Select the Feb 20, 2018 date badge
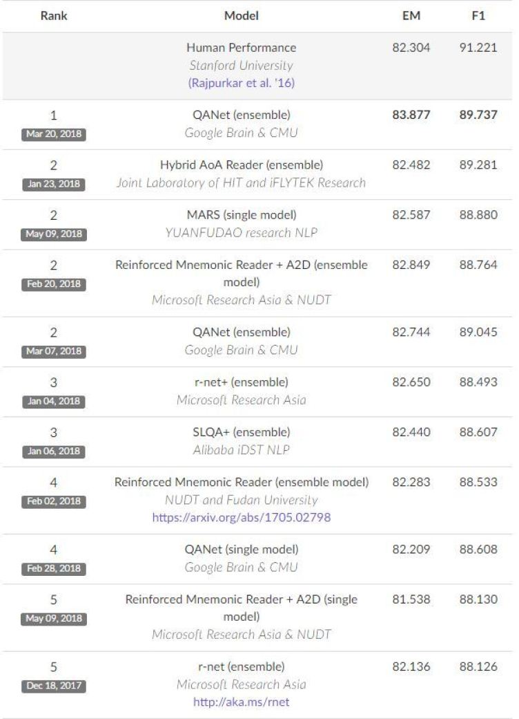 pyautogui.click(x=54, y=284)
